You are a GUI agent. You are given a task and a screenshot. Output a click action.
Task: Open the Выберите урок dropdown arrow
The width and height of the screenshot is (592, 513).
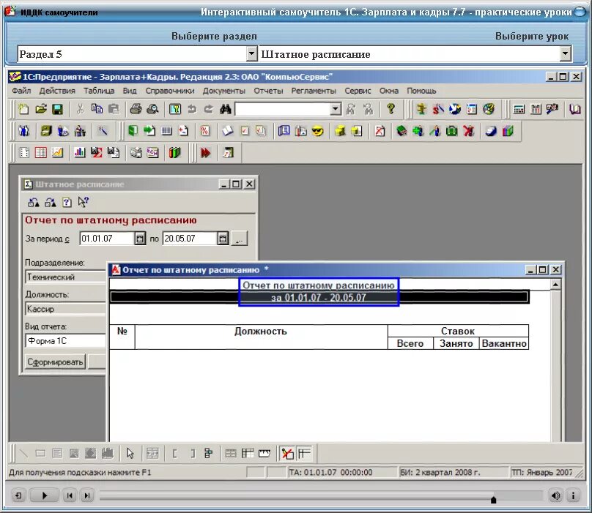pos(565,54)
